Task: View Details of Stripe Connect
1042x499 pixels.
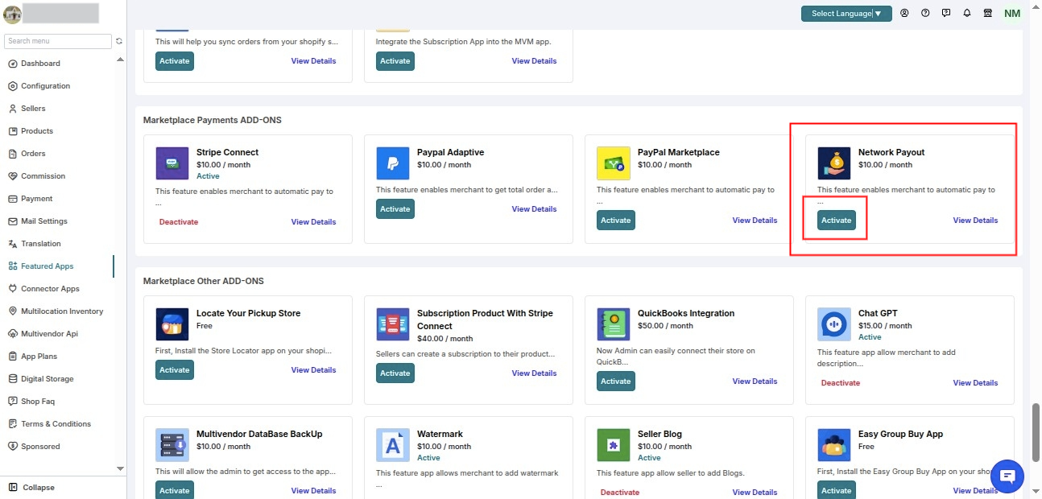Action: 313,222
